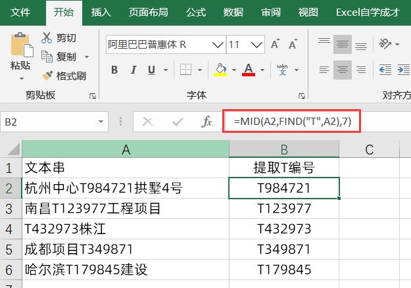The image size is (411, 288).
Task: Click cell containing 成都项目T349871
Action: (126, 249)
